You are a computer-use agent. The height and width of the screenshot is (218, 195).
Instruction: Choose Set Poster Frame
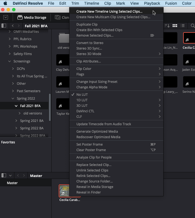point(116,144)
